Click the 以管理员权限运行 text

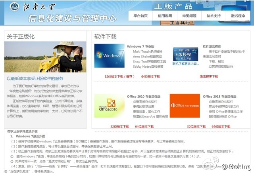221,67
